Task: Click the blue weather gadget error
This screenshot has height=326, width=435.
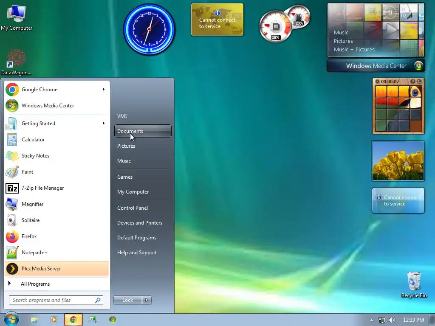Action: [x=398, y=200]
